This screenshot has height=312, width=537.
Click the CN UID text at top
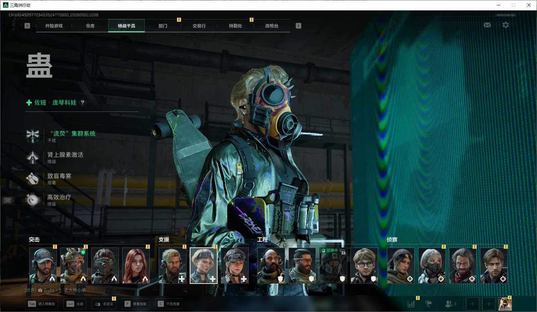53,15
